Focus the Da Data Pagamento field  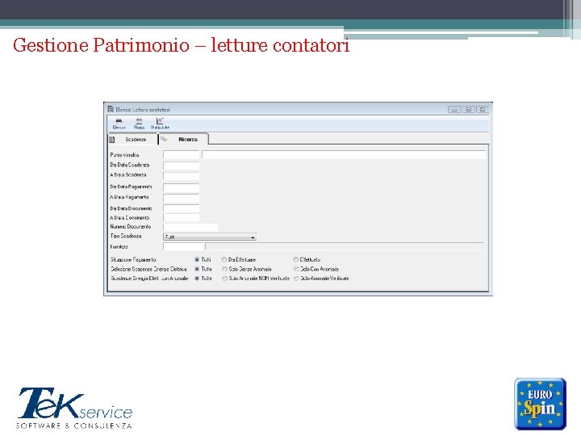(182, 187)
